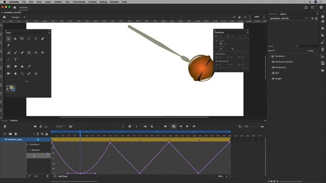Viewport: 326px width, 183px height.
Task: Step forward one frame in timeline
Action: pos(194,127)
